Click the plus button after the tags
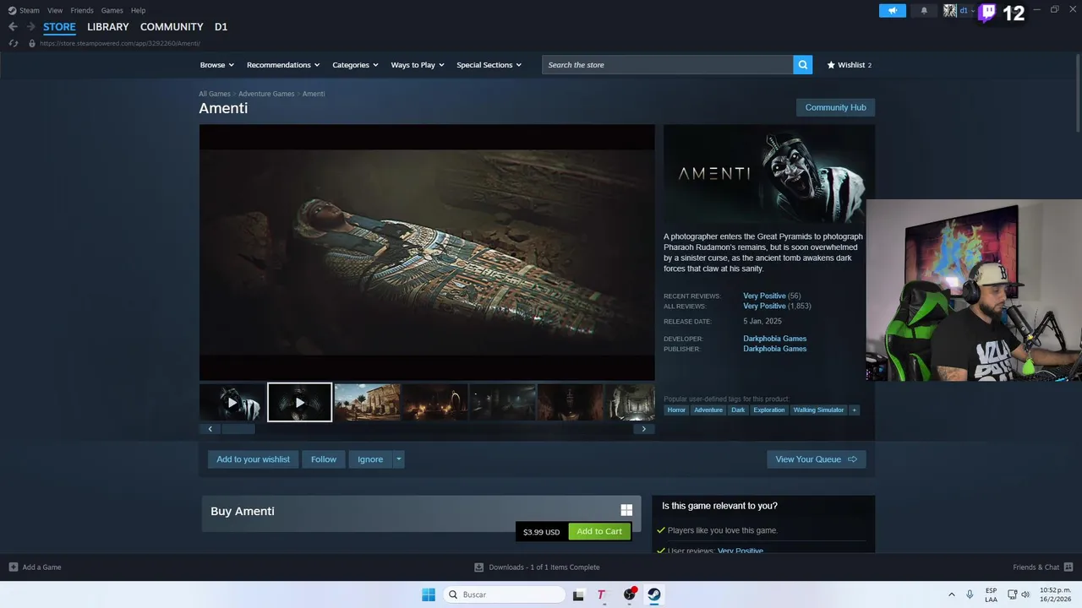The height and width of the screenshot is (608, 1082). tap(854, 410)
